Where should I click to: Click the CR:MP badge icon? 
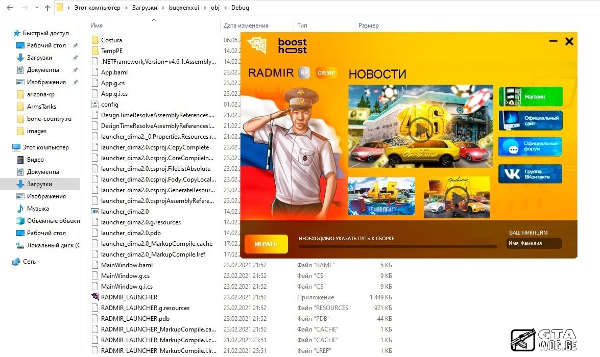tap(326, 73)
